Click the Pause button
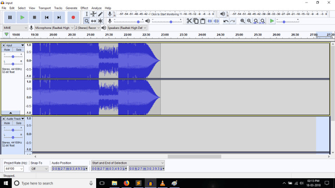This screenshot has width=335, height=188. coord(10,18)
